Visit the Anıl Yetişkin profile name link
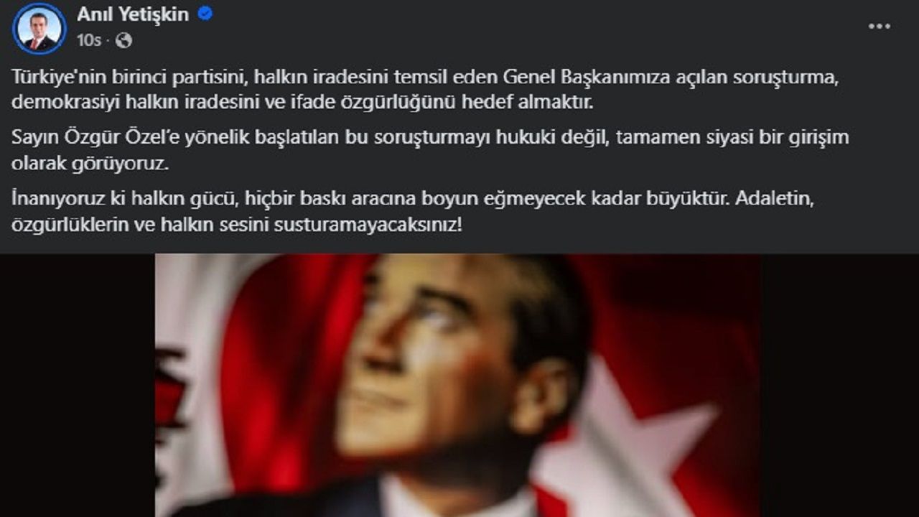The image size is (919, 517). tap(133, 14)
